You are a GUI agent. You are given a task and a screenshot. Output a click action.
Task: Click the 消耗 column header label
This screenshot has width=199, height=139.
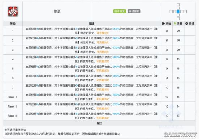point(179,24)
